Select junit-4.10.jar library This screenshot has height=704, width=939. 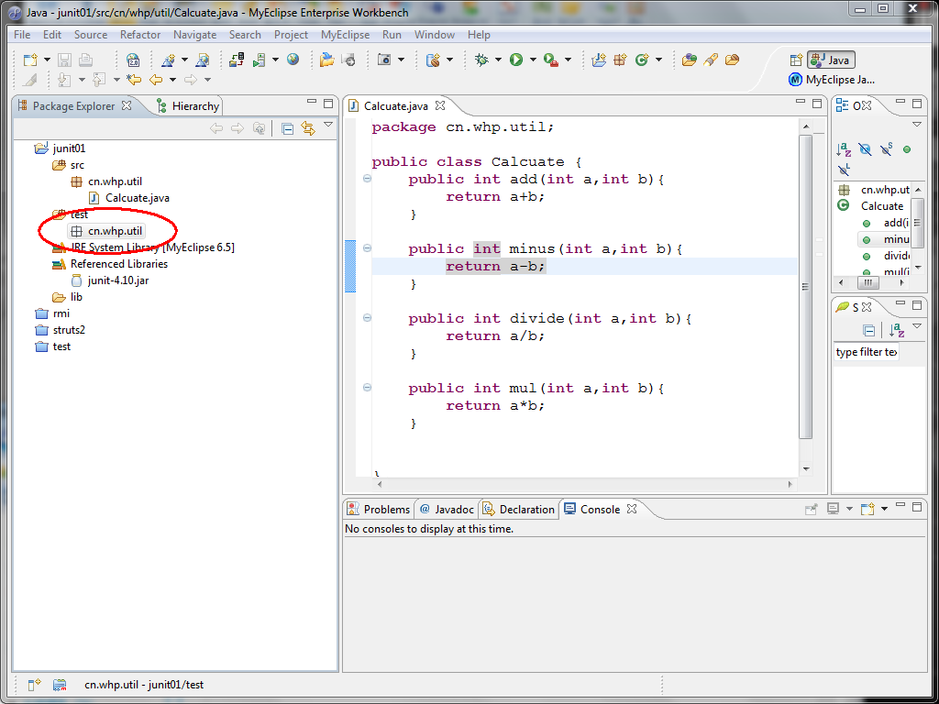click(x=110, y=280)
